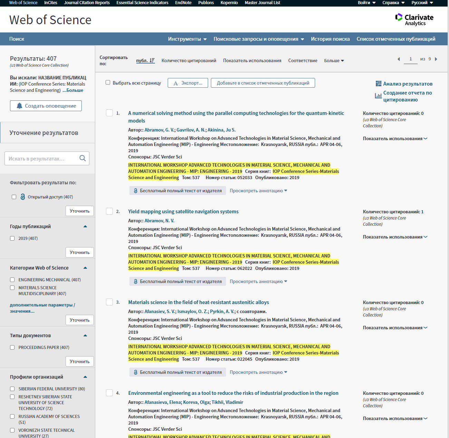Screen dimensions: 449x438
Task: Check result 2 Yield mapping record
Action: tap(109, 211)
